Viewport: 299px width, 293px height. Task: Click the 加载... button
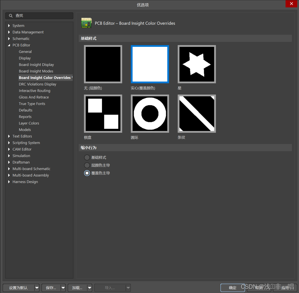(x=77, y=288)
